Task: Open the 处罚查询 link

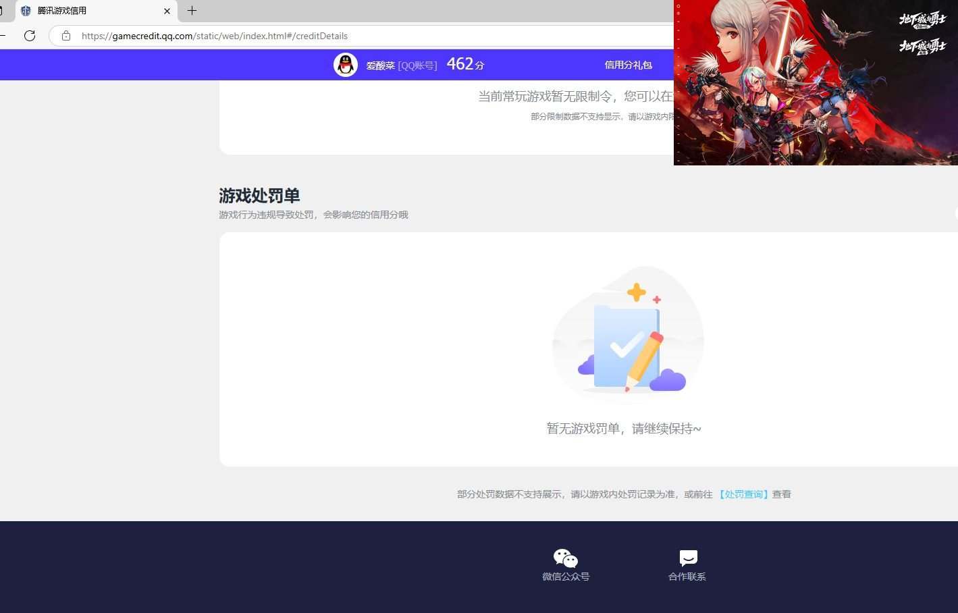Action: point(743,494)
